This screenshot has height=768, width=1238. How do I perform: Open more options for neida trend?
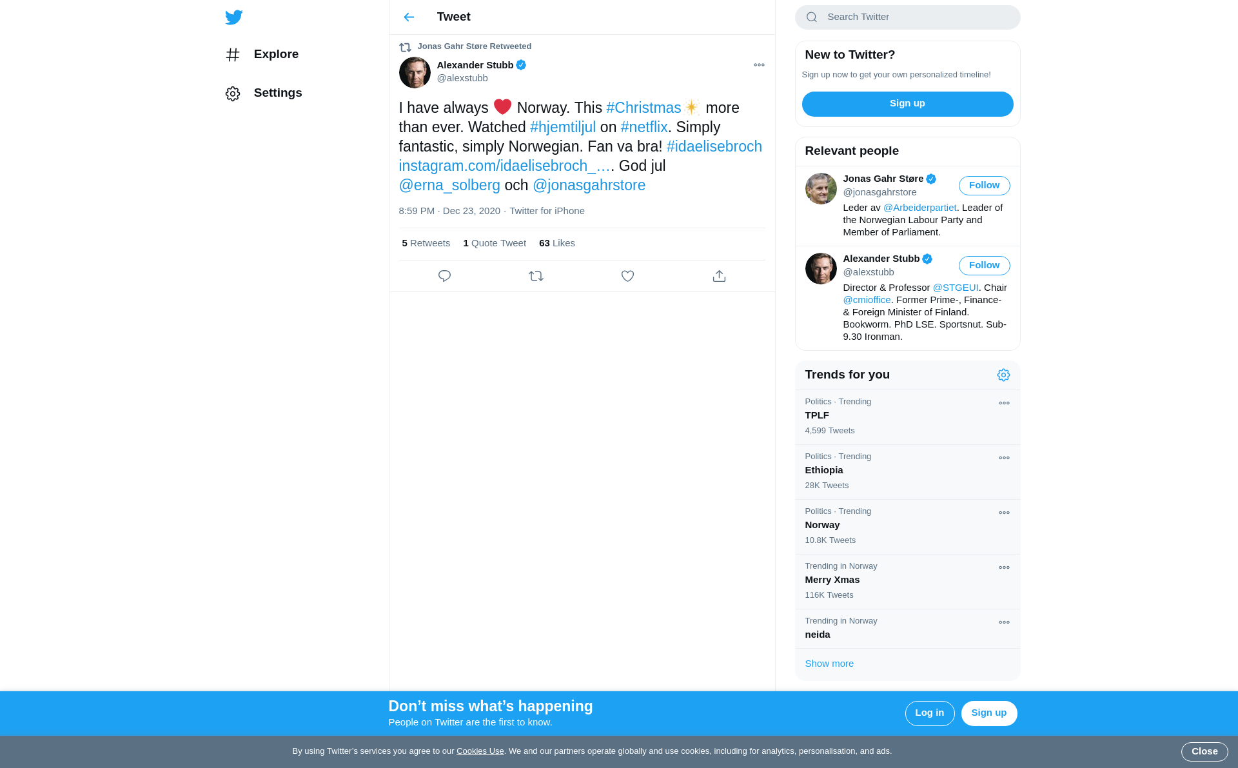click(1004, 622)
